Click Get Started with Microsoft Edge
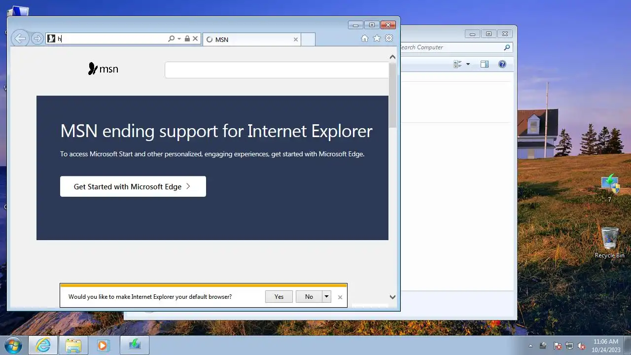Screen dimensions: 631x355 click(x=133, y=186)
